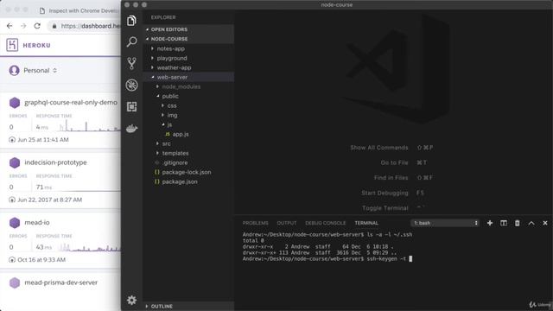Viewport: 553px width, 311px height.
Task: Open the Debug view in the activity bar
Action: click(131, 85)
